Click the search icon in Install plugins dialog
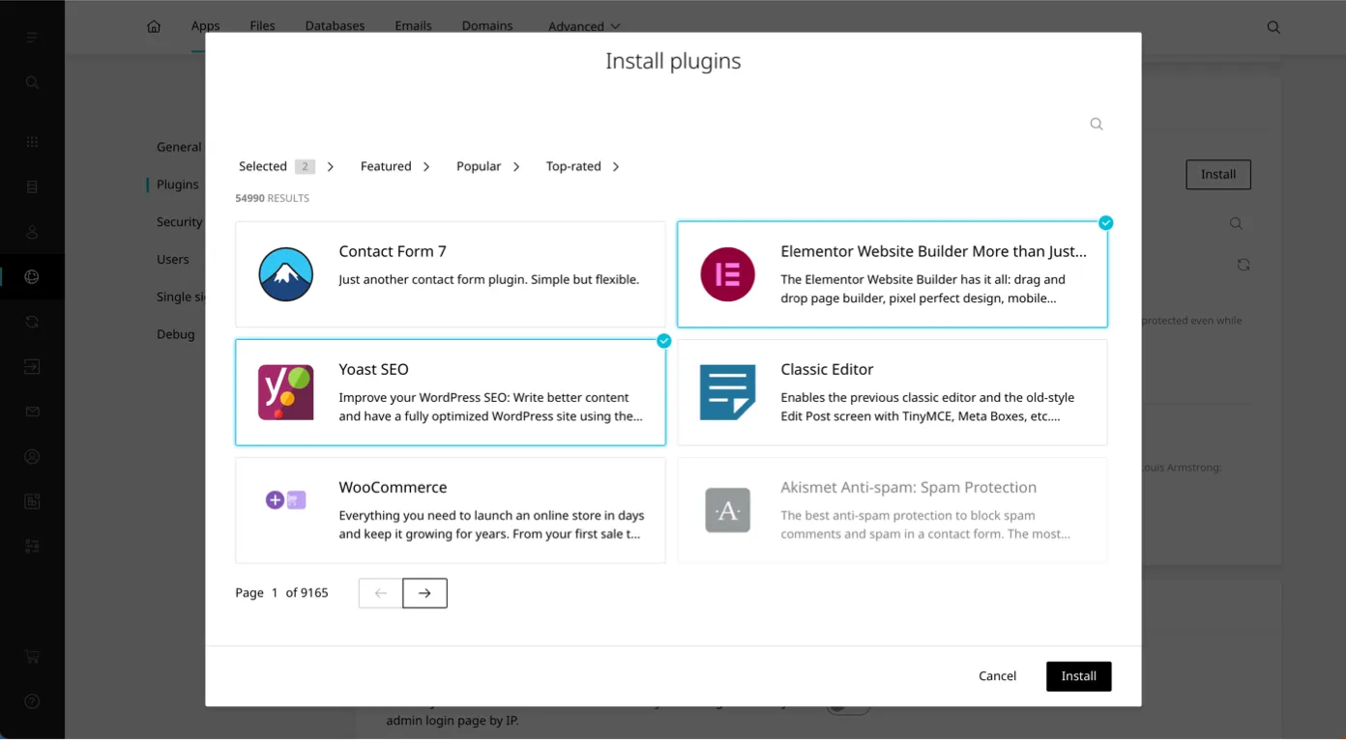 point(1097,125)
